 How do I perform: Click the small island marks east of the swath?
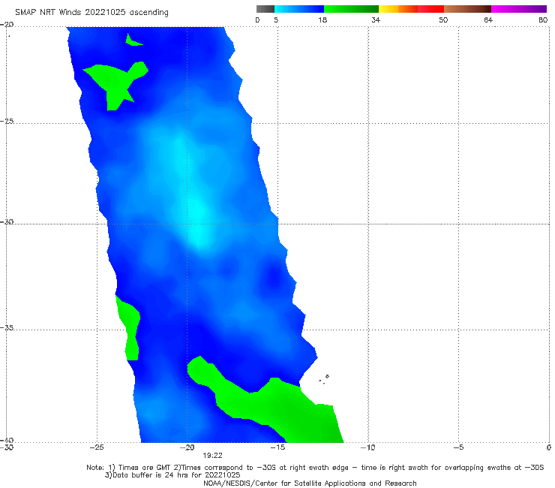[323, 379]
